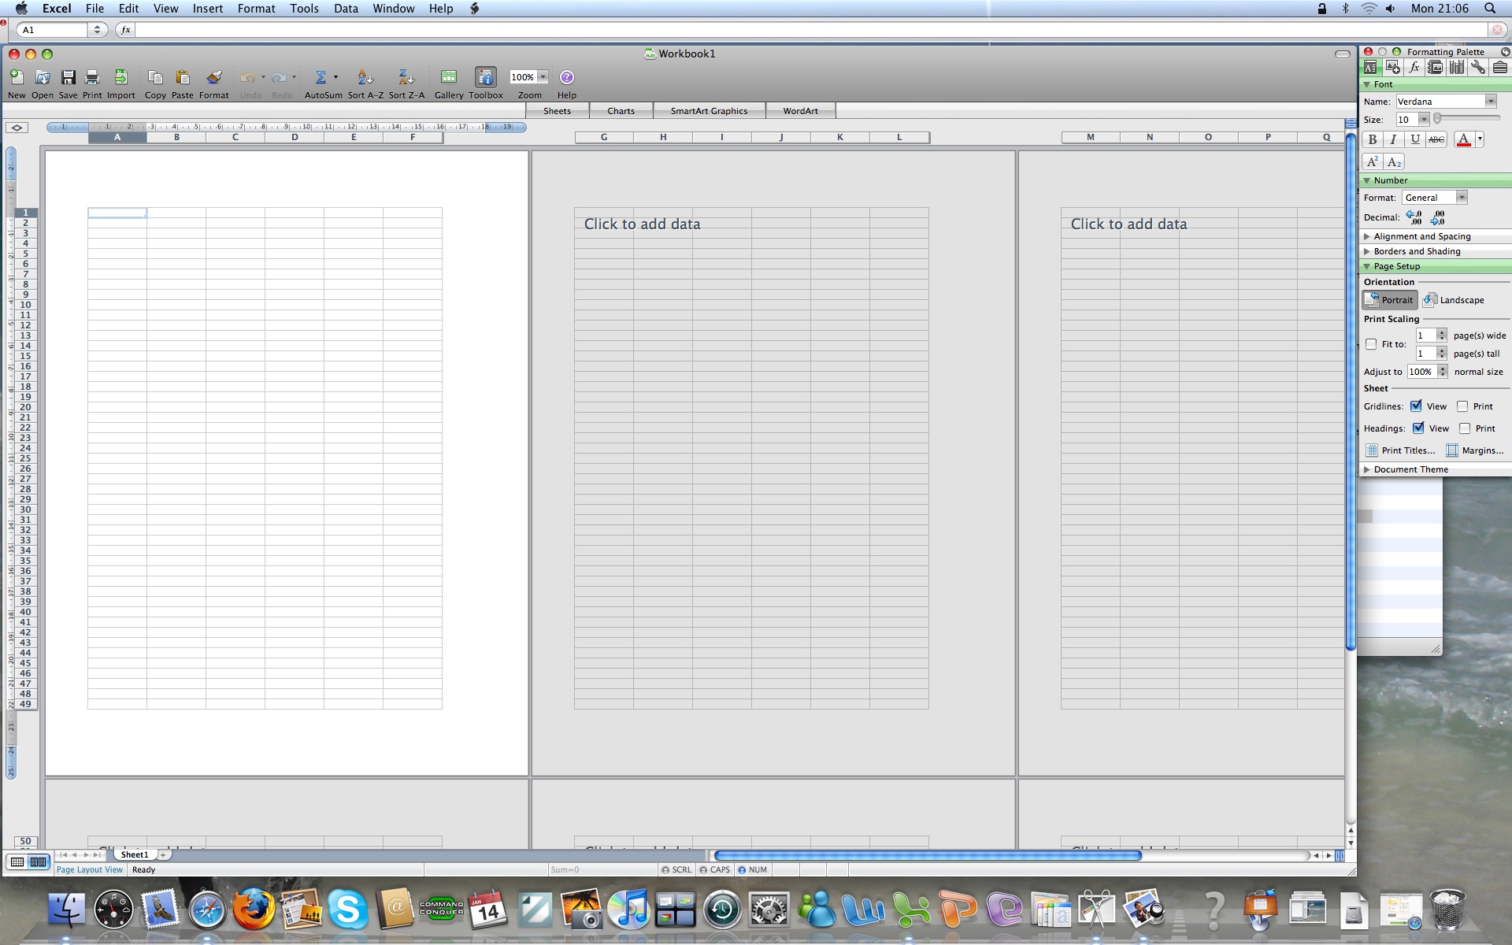Apply Strikethrough ABC formatting

click(1436, 139)
